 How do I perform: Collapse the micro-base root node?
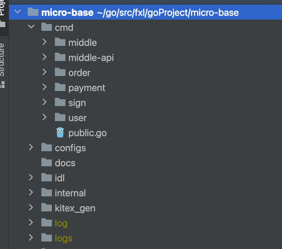click(17, 12)
